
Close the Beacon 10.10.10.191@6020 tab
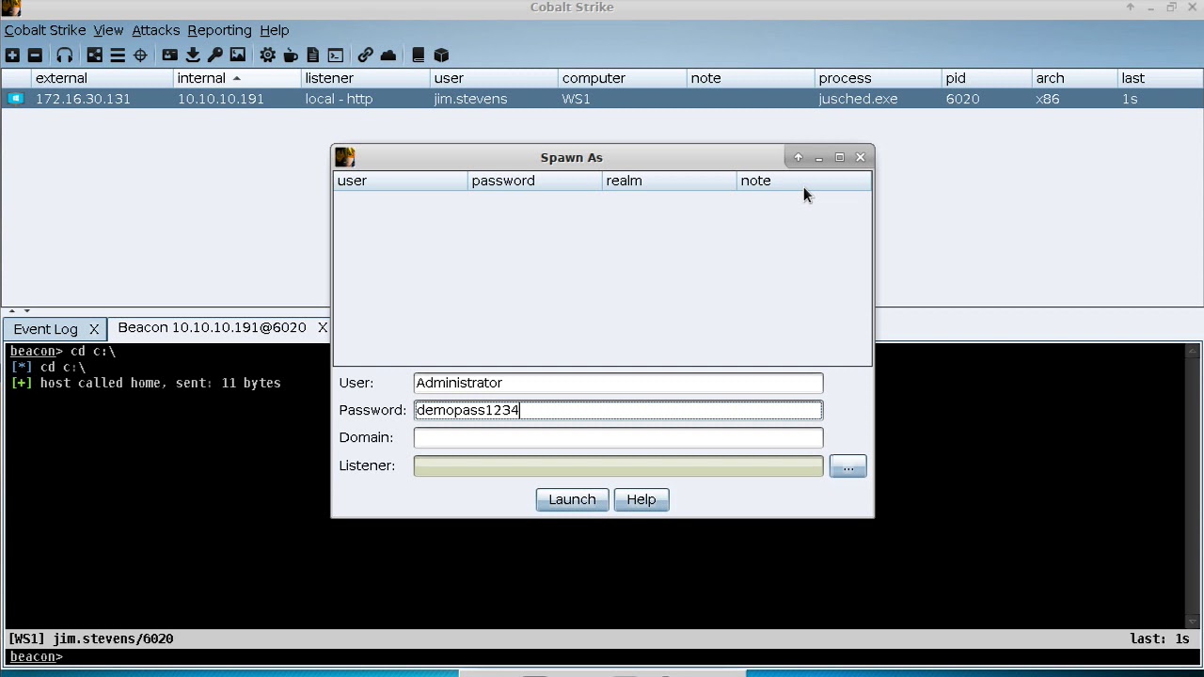pos(322,327)
